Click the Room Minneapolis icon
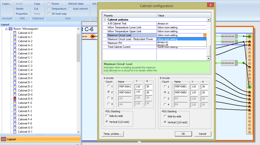Image resolution: width=260 pixels, height=145 pixels. coord(11,29)
